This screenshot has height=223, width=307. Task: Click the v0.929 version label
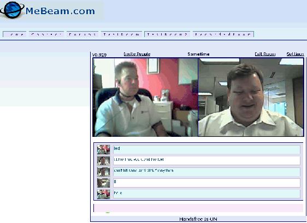(x=99, y=55)
